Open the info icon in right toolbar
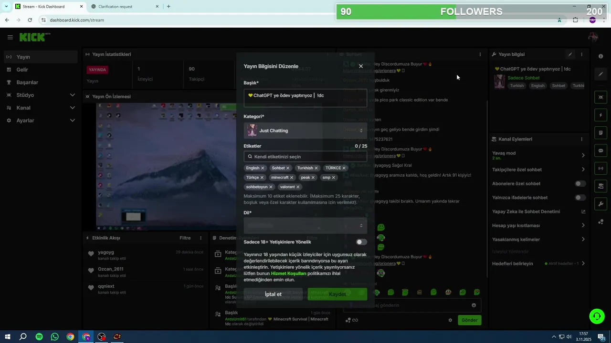Screen dimensions: 611x343 click(x=600, y=56)
